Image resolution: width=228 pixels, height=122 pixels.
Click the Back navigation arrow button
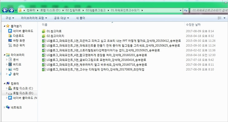click(x=5, y=10)
